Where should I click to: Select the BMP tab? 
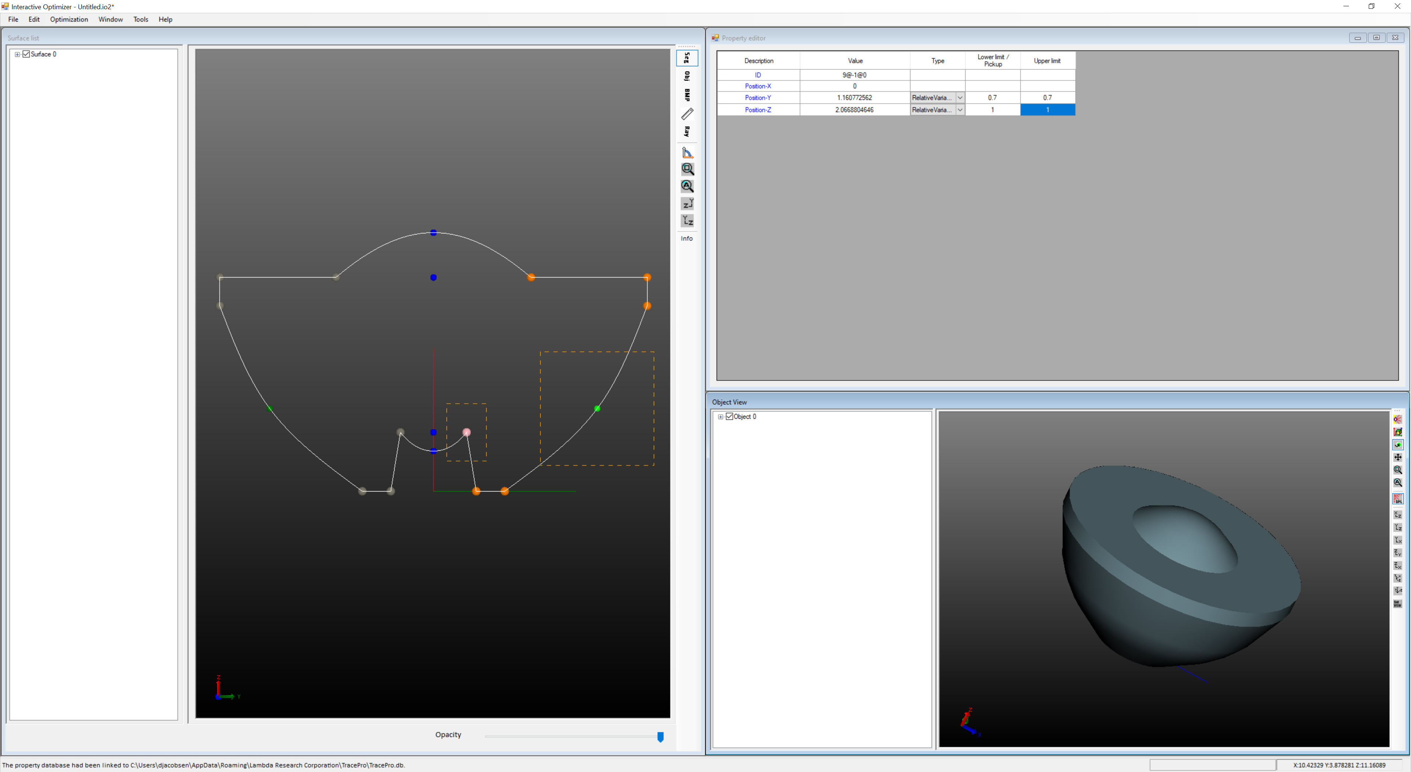[687, 94]
